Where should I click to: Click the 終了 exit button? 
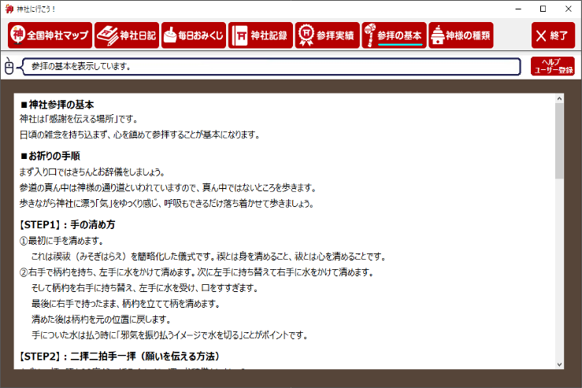click(553, 35)
